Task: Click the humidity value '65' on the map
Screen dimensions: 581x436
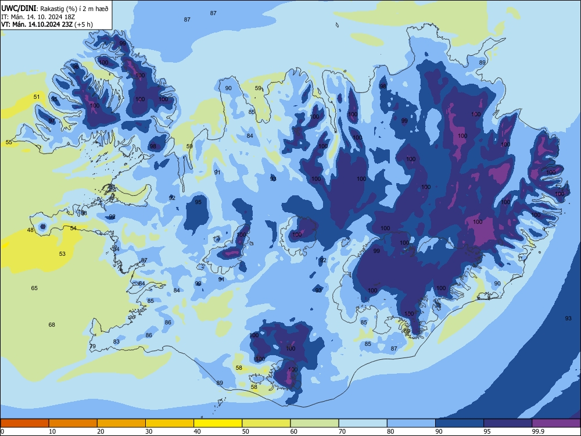Action: (34, 288)
